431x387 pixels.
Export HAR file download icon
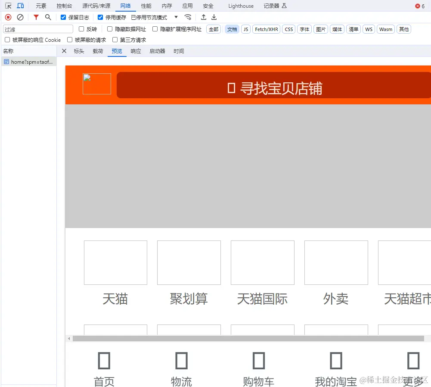(x=214, y=17)
